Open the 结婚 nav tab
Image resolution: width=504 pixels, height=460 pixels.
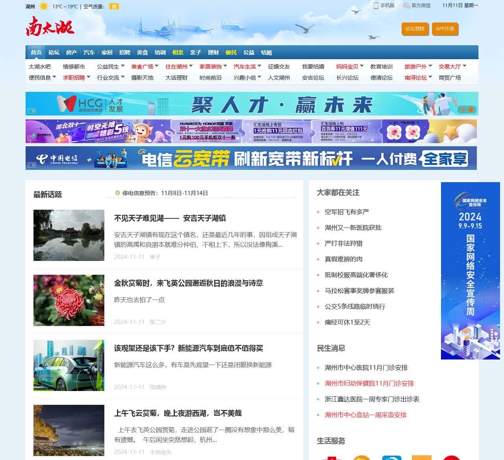pyautogui.click(x=267, y=52)
